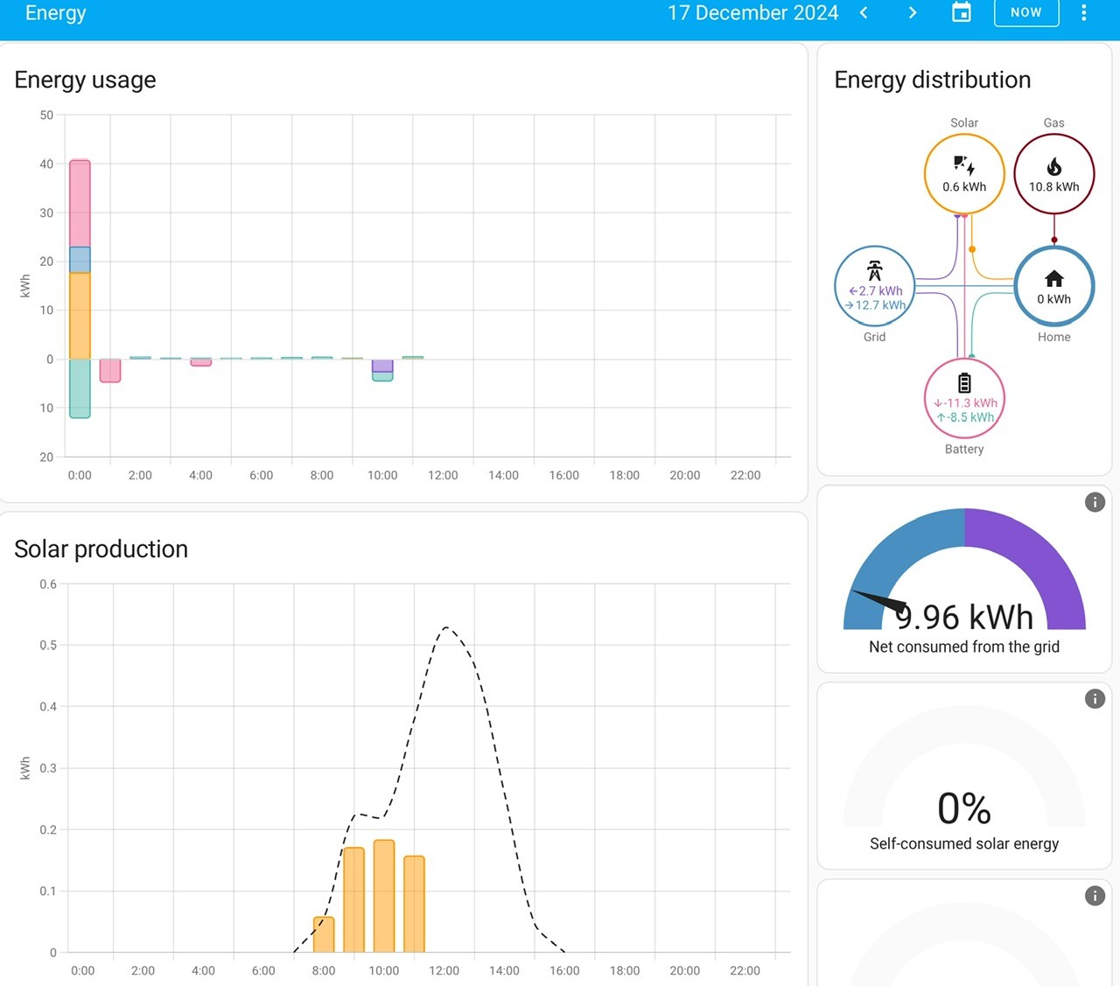
Task: Click the Energy page title
Action: point(55,12)
